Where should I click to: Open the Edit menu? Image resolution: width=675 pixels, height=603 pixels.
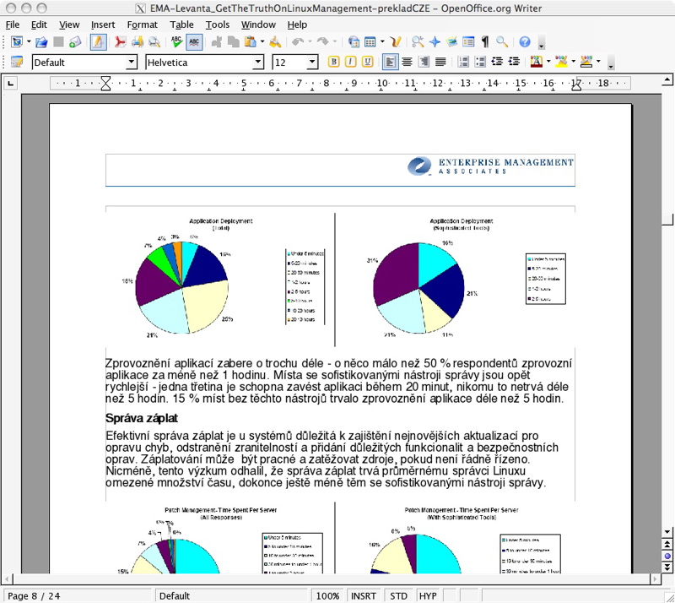coord(39,25)
